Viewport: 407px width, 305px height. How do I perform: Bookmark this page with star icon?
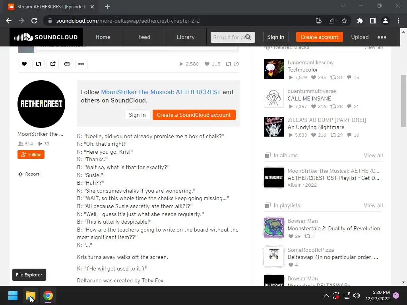[x=344, y=21]
